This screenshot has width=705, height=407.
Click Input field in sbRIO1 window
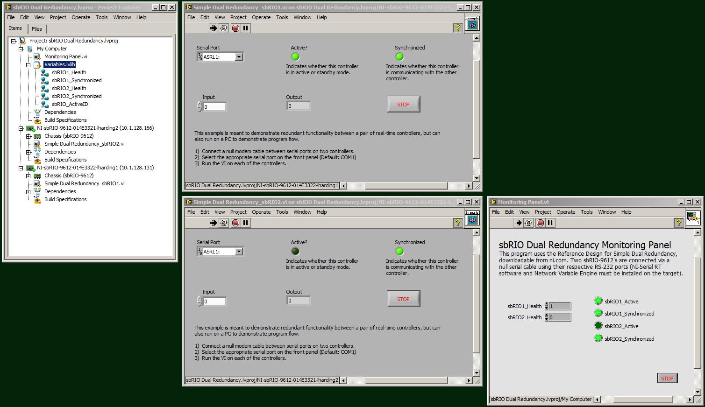214,106
